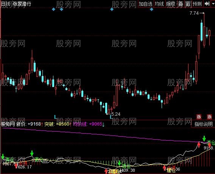The height and width of the screenshot is (174, 215).
Task: Click the yellow 突破: +8560 indicator value
Action: point(57,124)
